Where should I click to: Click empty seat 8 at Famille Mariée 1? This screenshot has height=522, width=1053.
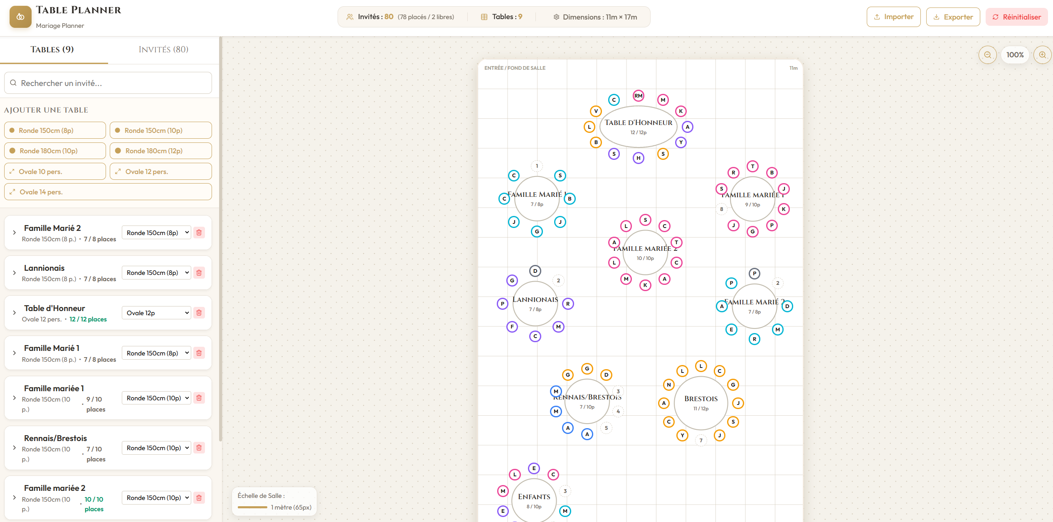click(x=722, y=209)
